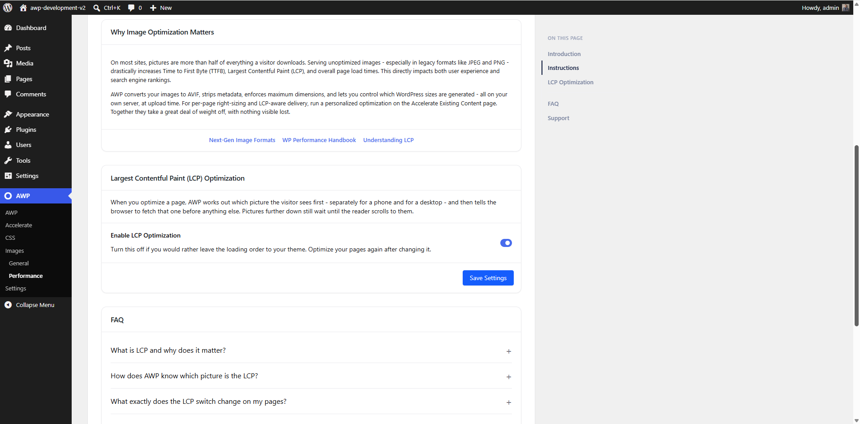The width and height of the screenshot is (860, 424).
Task: Click the Users person icon
Action: click(x=8, y=145)
